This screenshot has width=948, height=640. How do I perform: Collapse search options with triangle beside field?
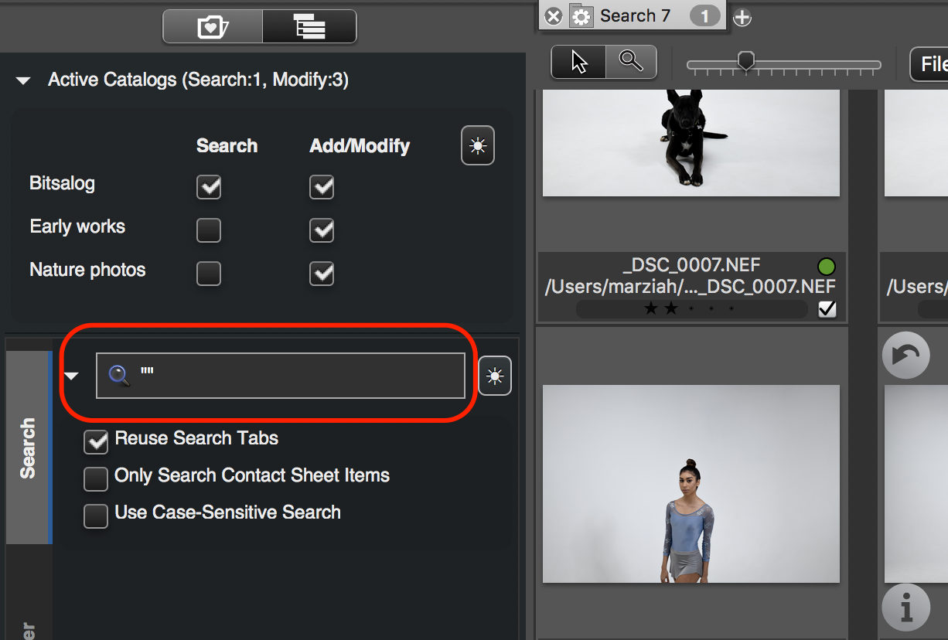click(72, 376)
